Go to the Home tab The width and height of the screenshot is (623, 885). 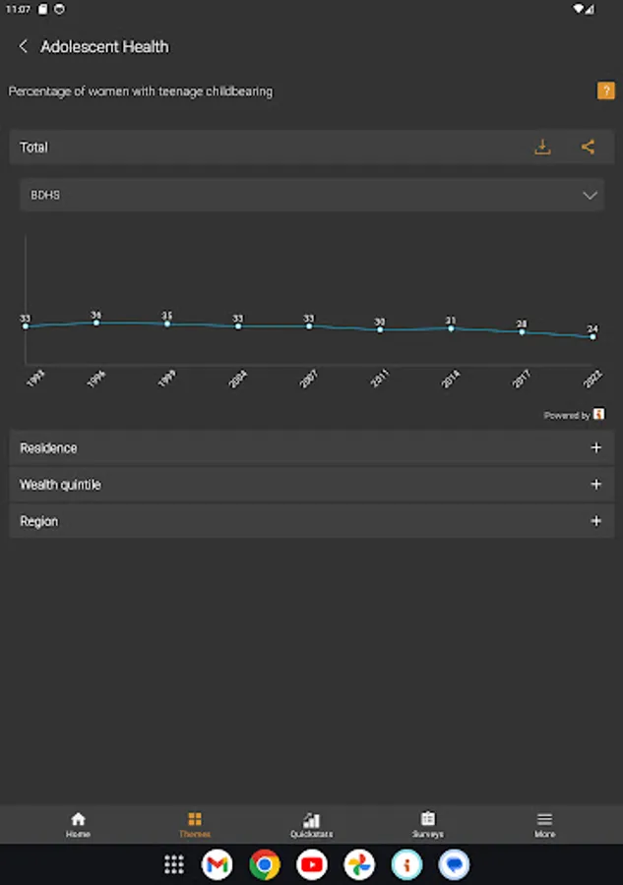(78, 824)
